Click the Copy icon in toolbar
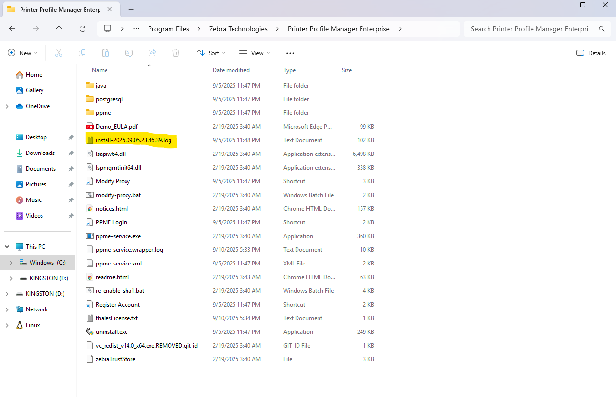The image size is (616, 397). 82,53
